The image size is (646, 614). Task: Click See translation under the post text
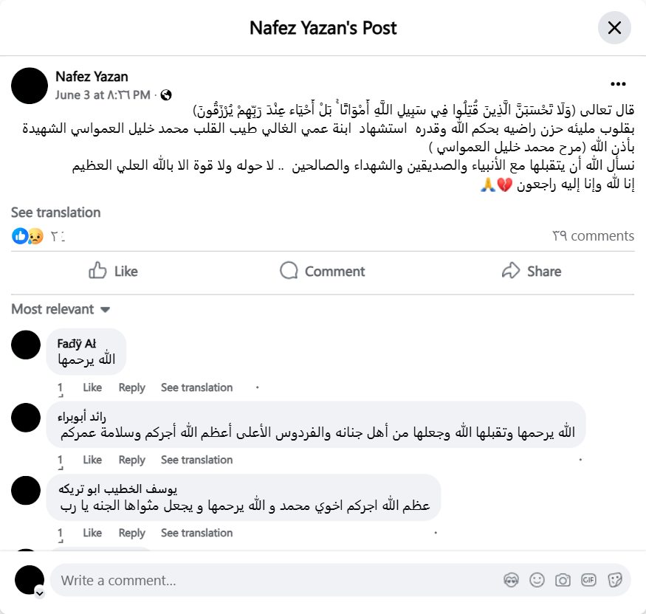pyautogui.click(x=55, y=213)
